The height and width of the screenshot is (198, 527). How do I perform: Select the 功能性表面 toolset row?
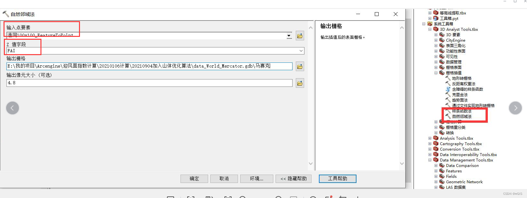pos(455,51)
